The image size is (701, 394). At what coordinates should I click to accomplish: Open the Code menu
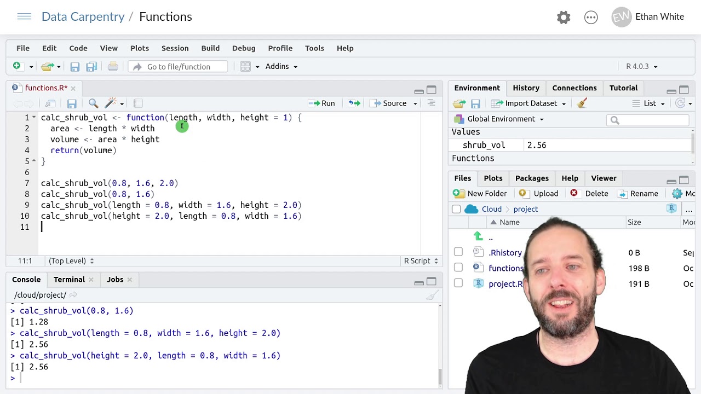[78, 48]
